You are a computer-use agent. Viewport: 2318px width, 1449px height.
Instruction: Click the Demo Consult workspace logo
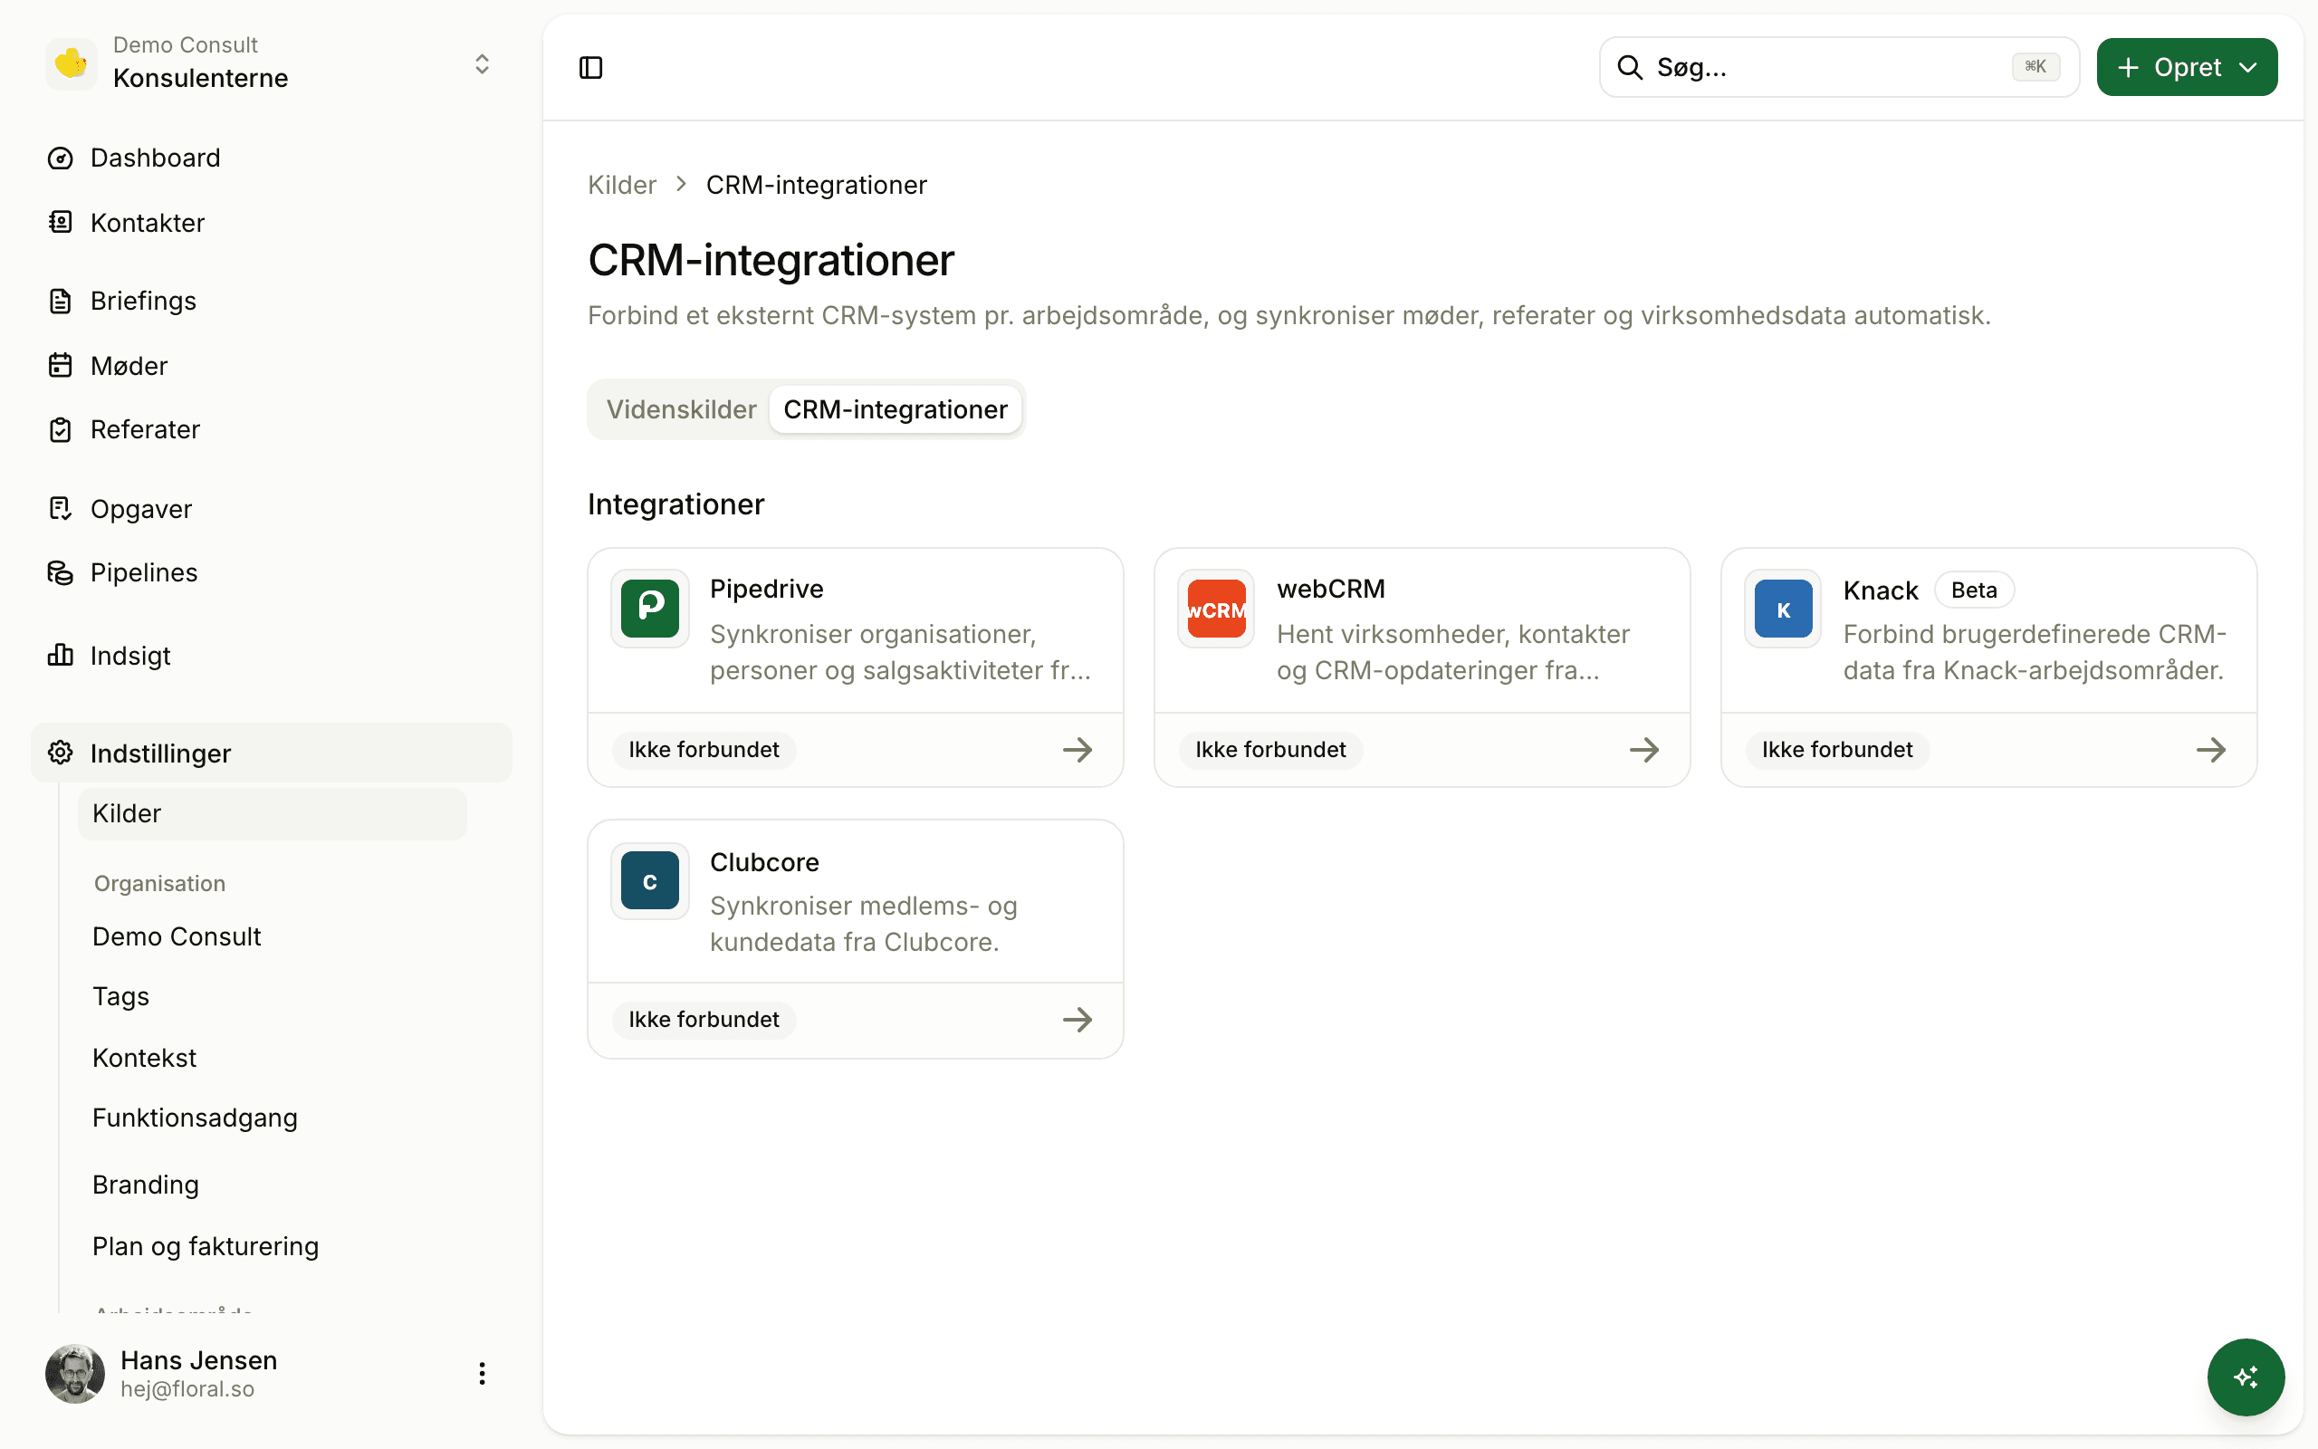pos(72,63)
